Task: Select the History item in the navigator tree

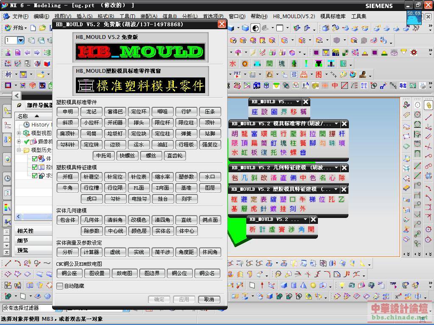Action: [40, 125]
